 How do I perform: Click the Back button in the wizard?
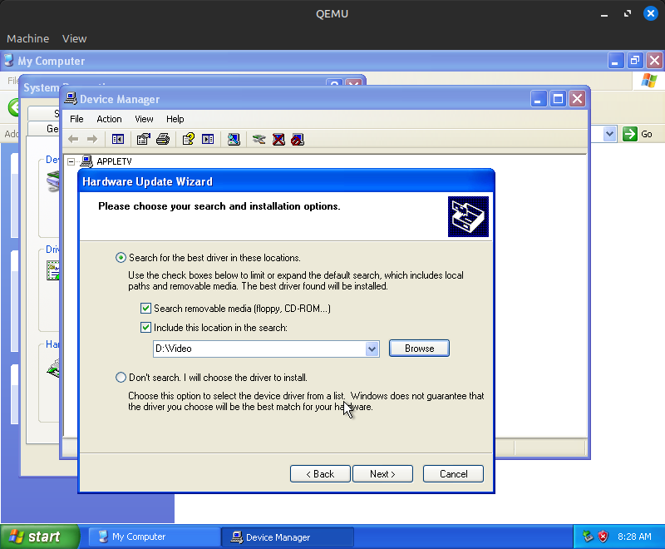(320, 474)
